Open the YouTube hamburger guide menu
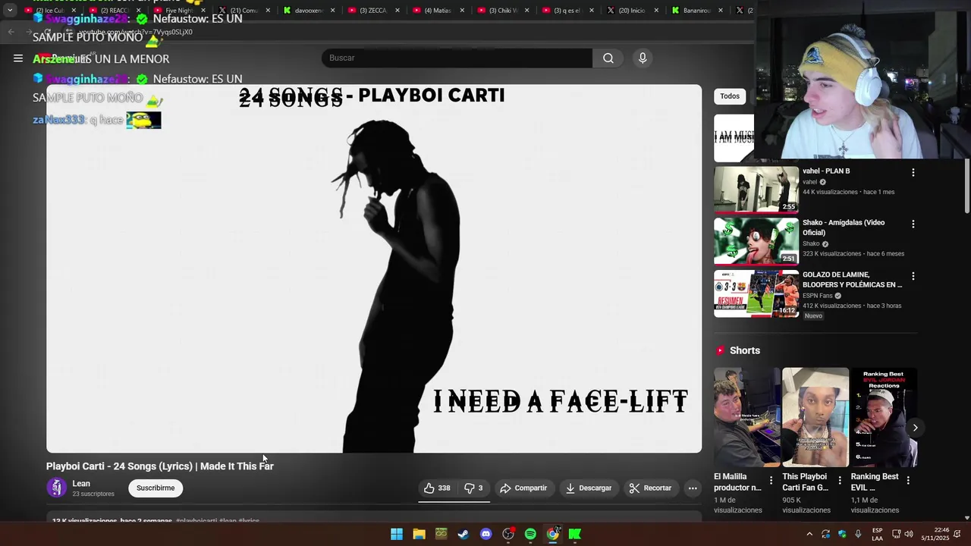 tap(18, 58)
